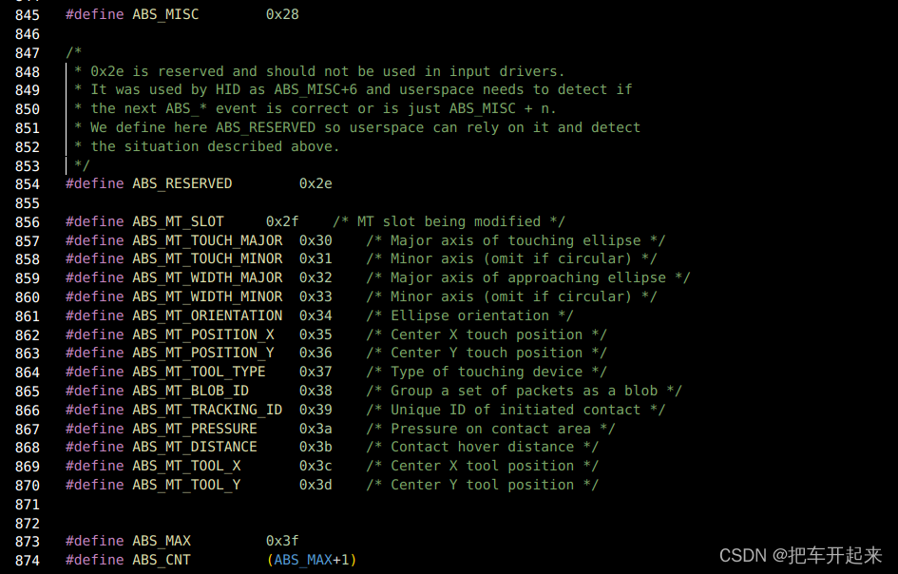Viewport: 898px width, 574px height.
Task: Select the 0x3a value of ABS_MT_PRESSURE
Action: tap(315, 429)
